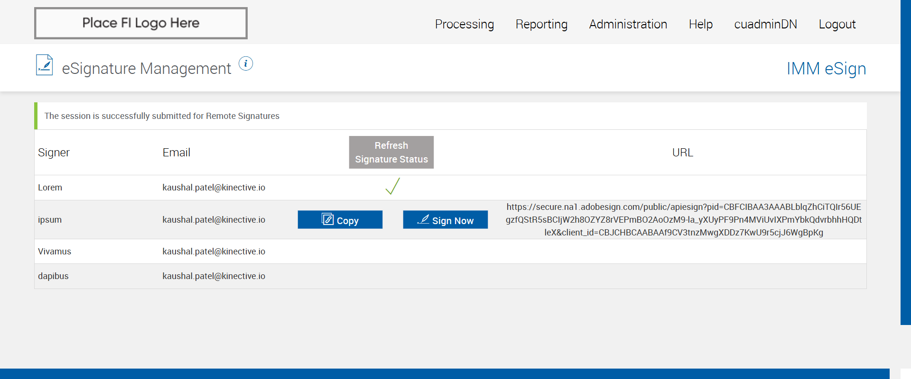
Task: Click the Signer column header
Action: (x=54, y=153)
